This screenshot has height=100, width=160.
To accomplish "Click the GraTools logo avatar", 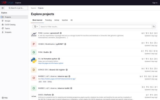I will click(34, 96).
